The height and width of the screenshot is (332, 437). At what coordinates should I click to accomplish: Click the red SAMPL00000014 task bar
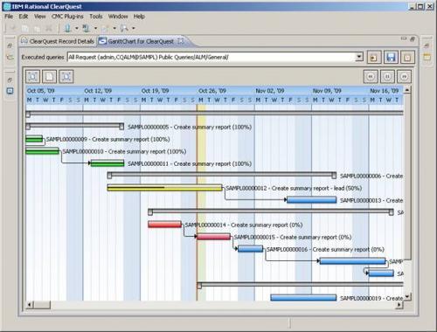tap(164, 225)
